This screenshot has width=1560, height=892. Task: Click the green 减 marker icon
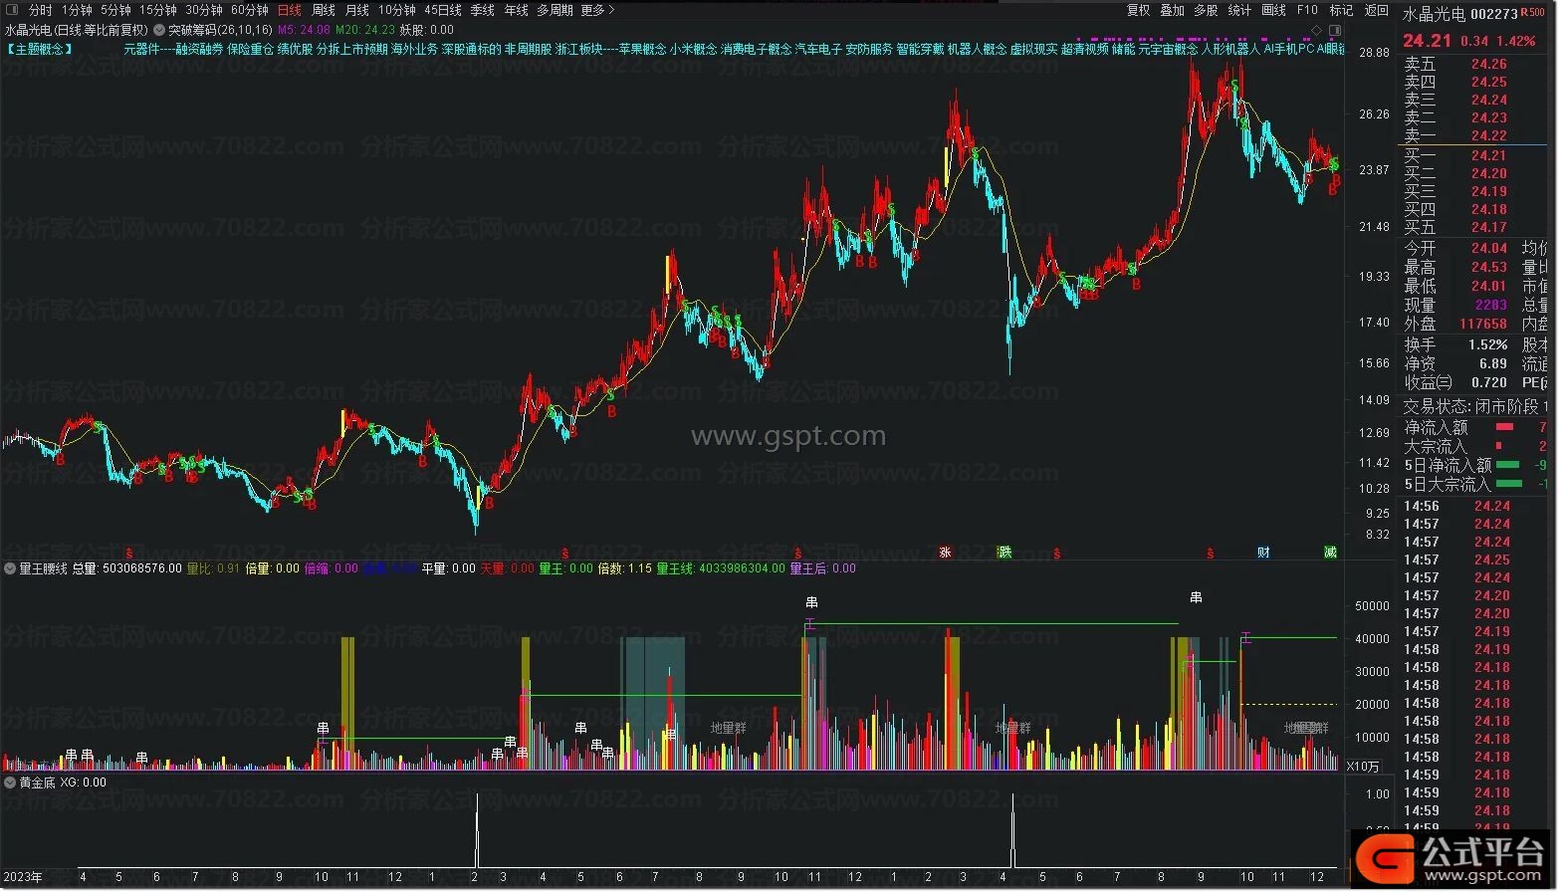pyautogui.click(x=1330, y=553)
